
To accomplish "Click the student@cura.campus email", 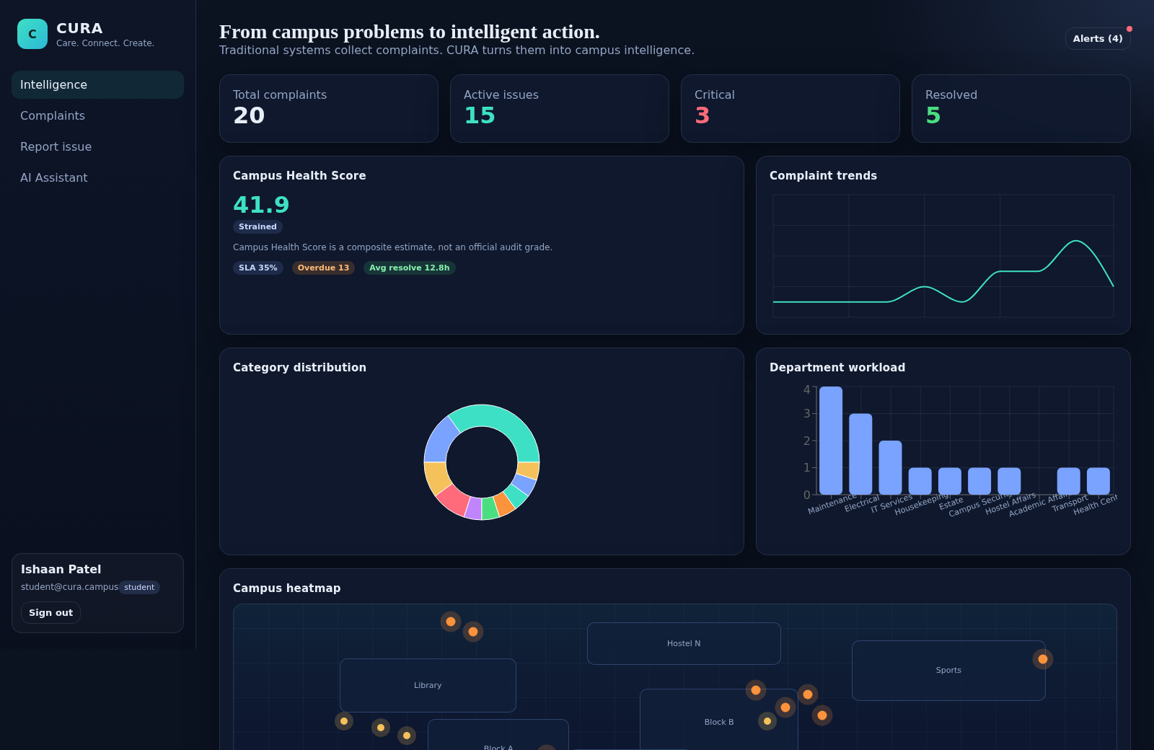I will pos(69,587).
